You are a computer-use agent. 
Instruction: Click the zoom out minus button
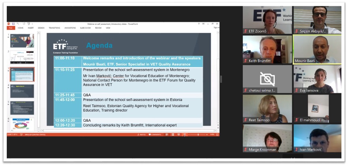[x=189, y=134]
